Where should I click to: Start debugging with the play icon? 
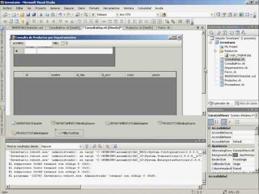(93, 15)
